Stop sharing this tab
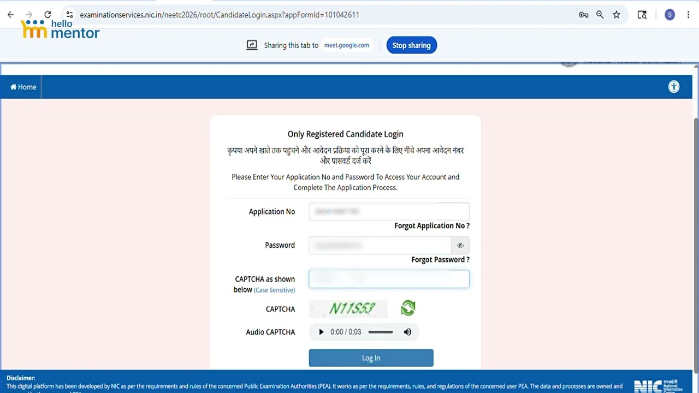 tap(412, 45)
